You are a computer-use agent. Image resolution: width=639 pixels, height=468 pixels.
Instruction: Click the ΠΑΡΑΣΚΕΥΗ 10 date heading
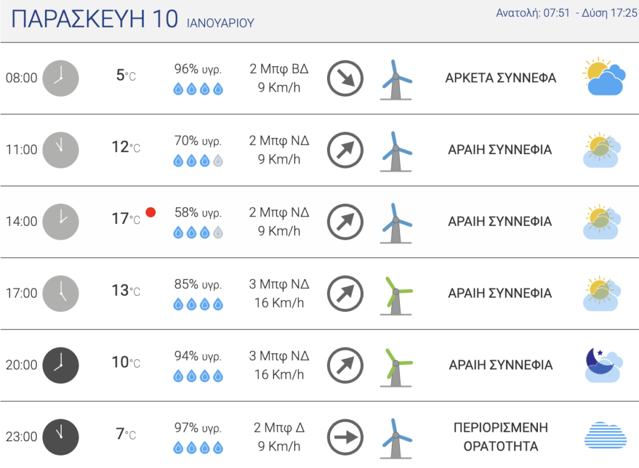[x=95, y=19]
